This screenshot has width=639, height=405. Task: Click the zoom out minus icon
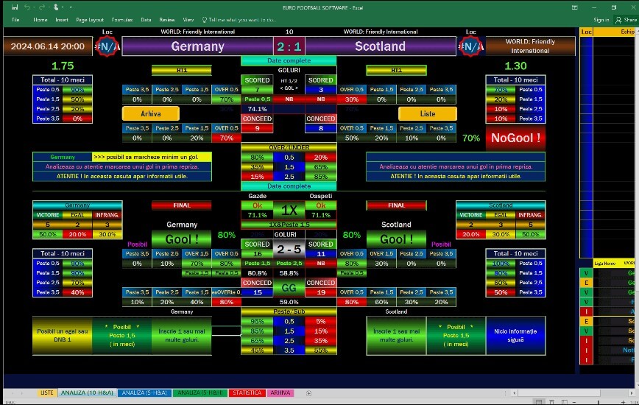pos(573,402)
